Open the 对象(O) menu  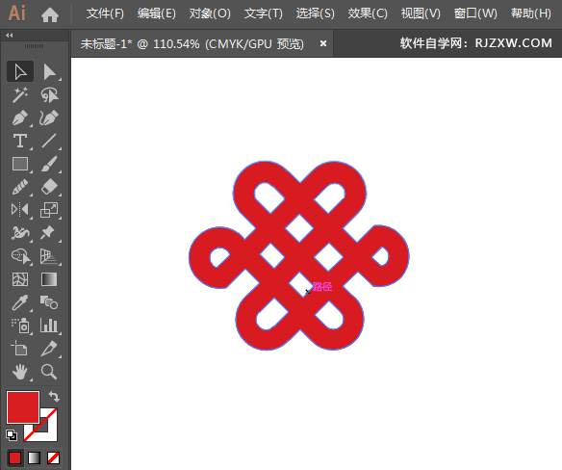click(x=210, y=14)
